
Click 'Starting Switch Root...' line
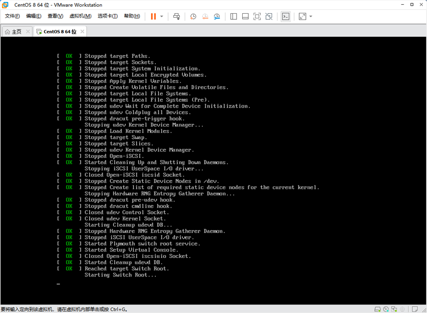pyautogui.click(x=120, y=275)
